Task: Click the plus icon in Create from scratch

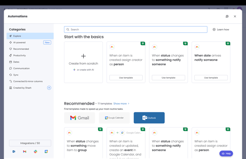Action: pos(84,56)
